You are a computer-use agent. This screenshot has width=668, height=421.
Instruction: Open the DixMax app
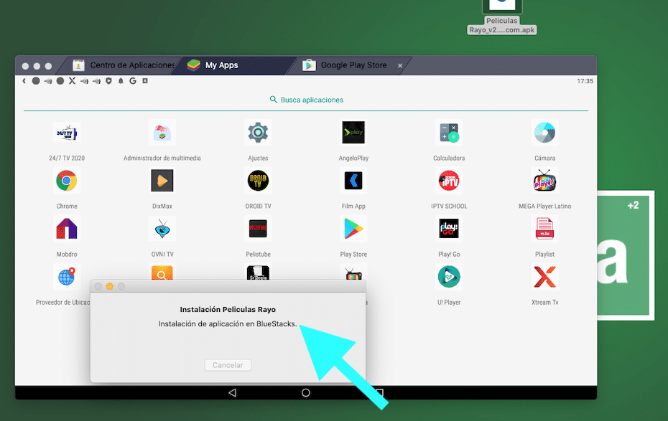(162, 180)
